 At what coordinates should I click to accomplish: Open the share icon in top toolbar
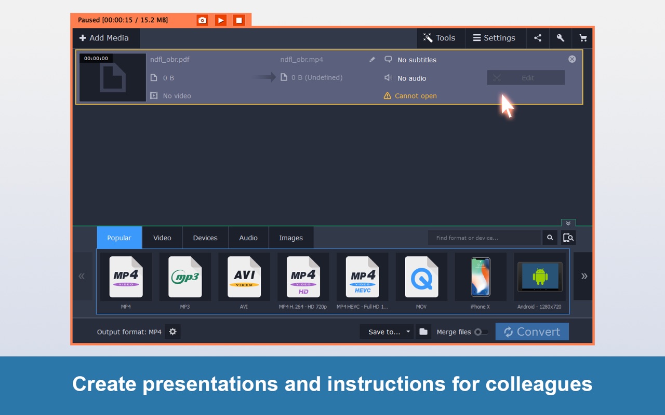[x=538, y=38]
